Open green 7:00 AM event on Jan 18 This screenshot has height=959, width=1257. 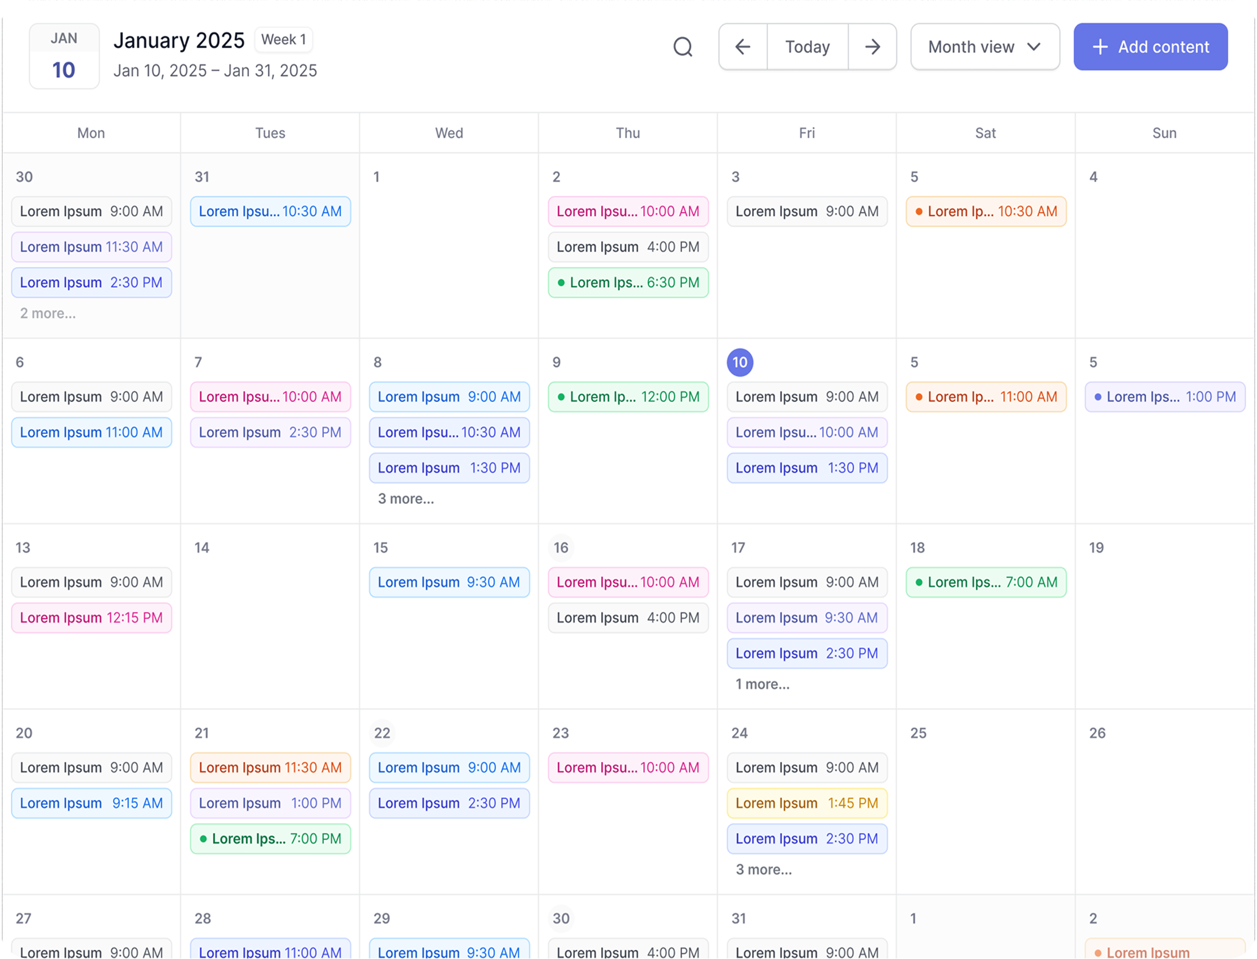(x=985, y=582)
